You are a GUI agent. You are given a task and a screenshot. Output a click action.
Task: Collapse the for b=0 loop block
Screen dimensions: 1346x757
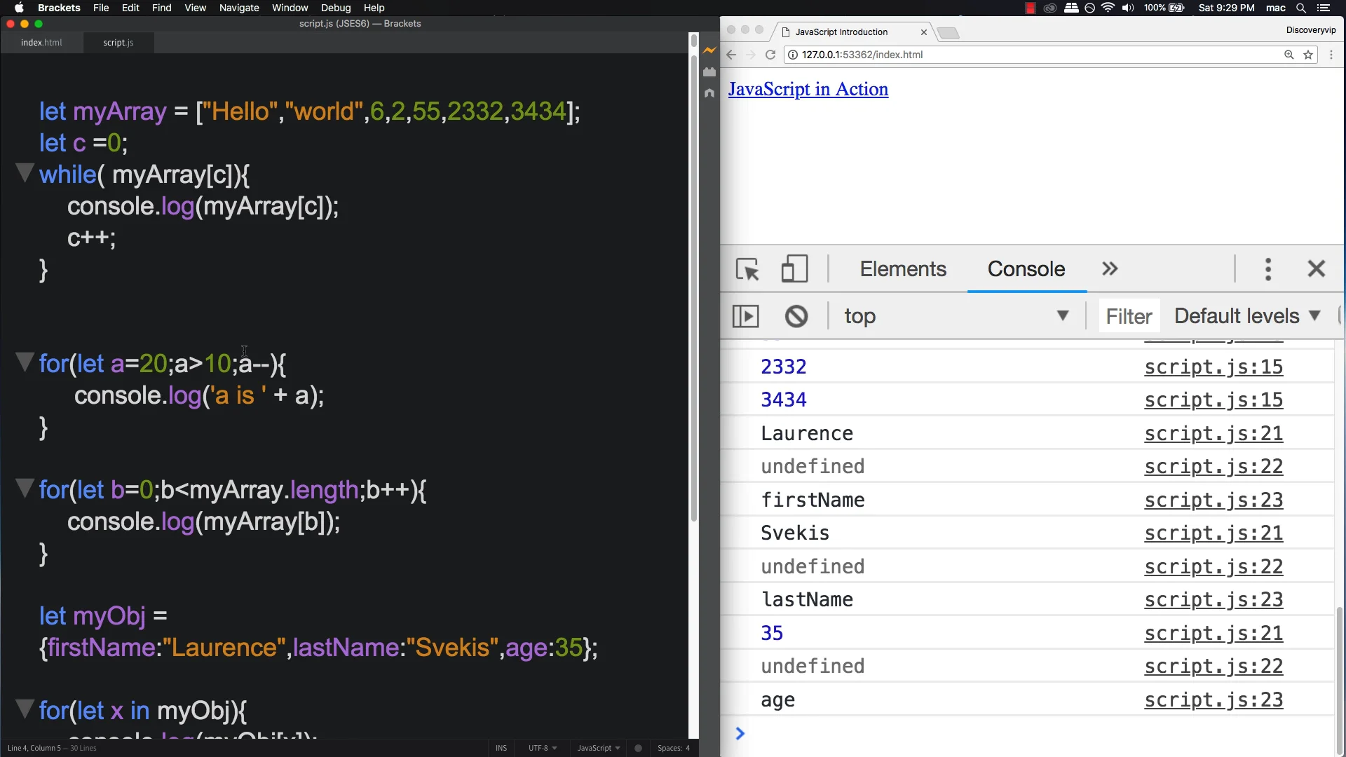click(25, 488)
